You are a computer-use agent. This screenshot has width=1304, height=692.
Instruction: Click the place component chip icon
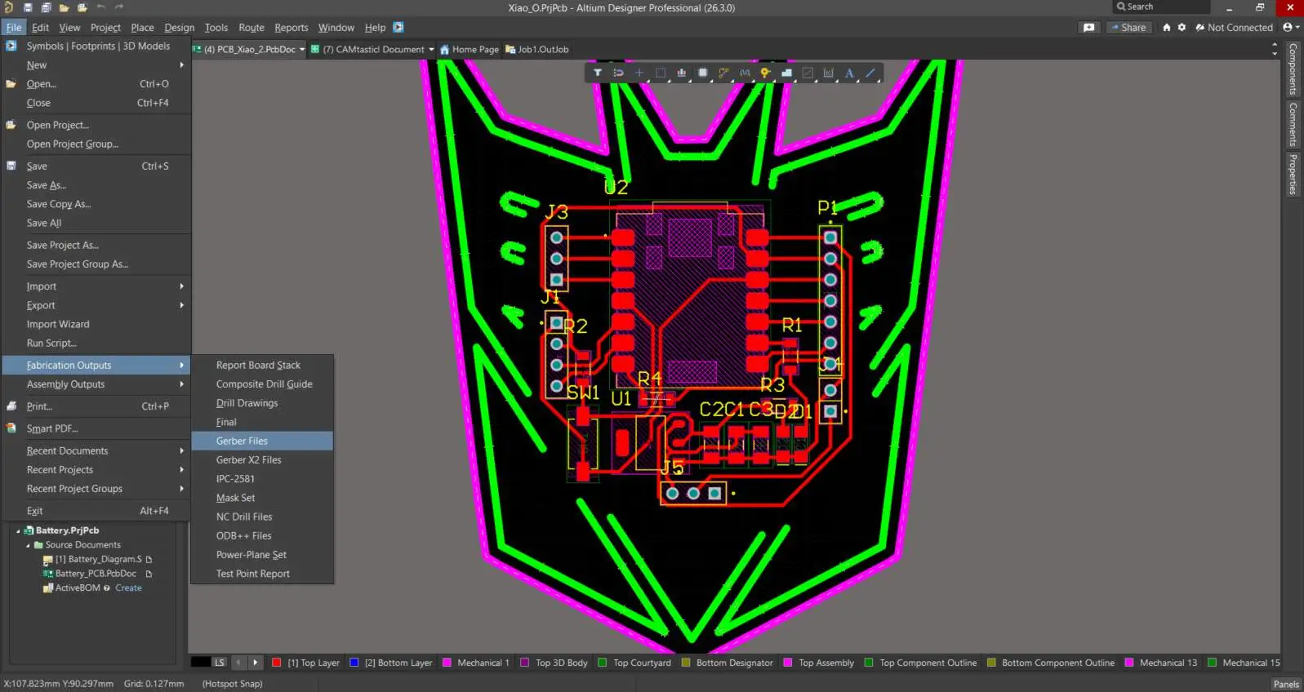pos(702,73)
